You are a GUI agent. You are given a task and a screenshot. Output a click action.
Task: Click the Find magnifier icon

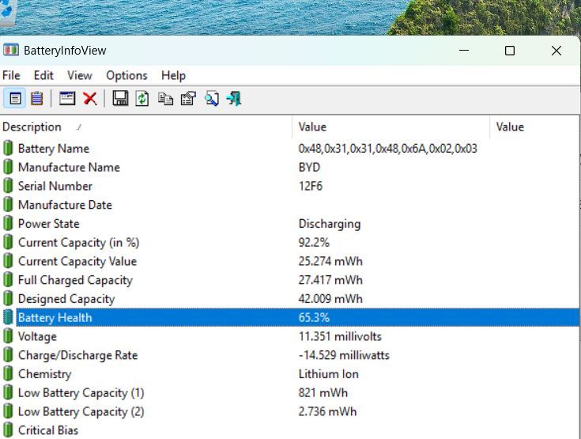point(211,98)
